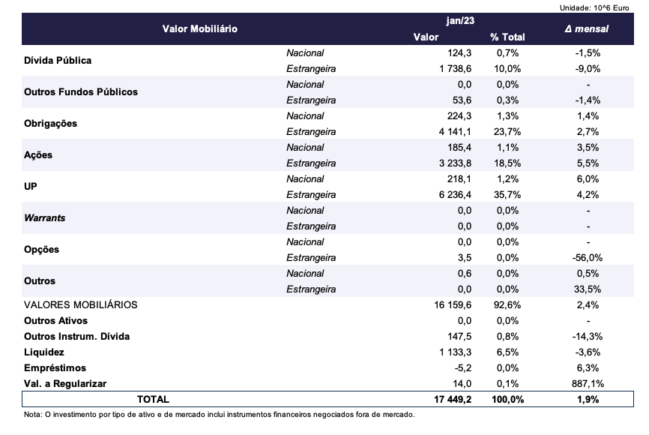Viewport: 649px width, 435px height.
Task: Click the 887,1% monthly change cell
Action: (x=587, y=383)
